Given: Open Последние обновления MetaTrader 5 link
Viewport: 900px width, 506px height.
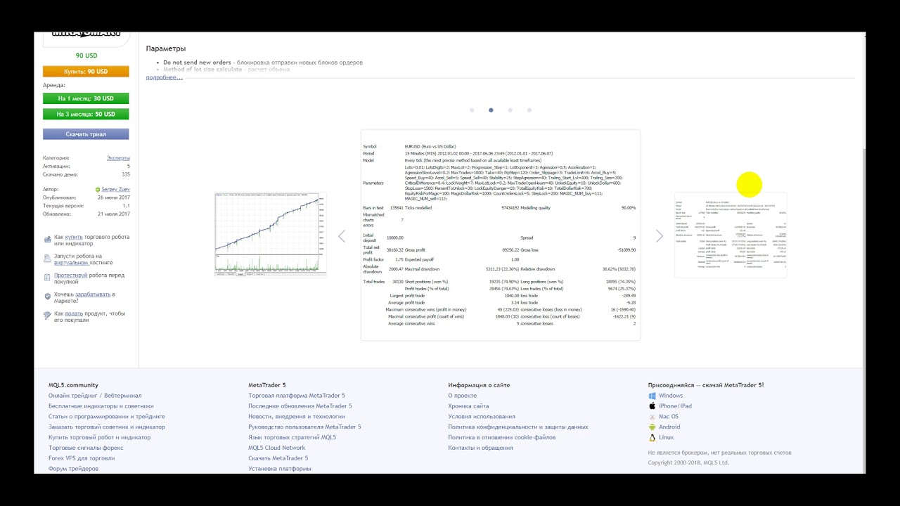Looking at the screenshot, I should coord(300,406).
